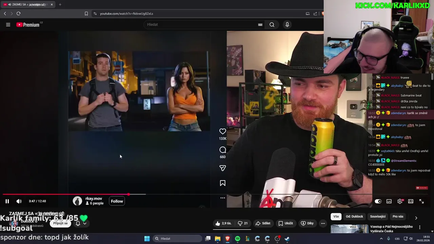The width and height of the screenshot is (434, 244).
Task: Open Spotify from the taskbar
Action: coord(237,239)
